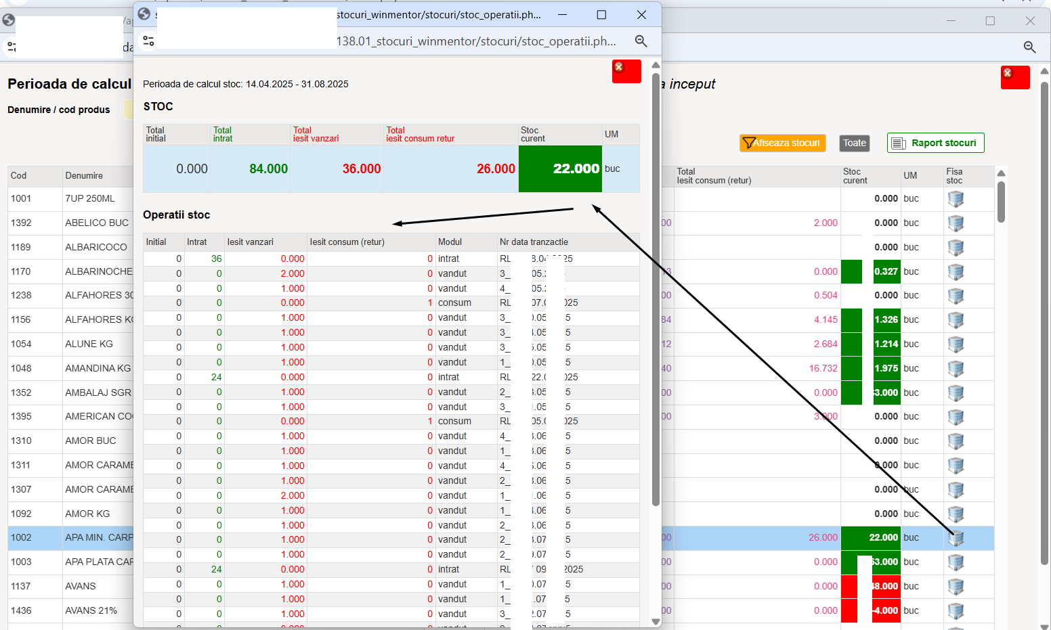This screenshot has width=1051, height=630.
Task: Click zoom magnifier in background browser toolbar
Action: (x=1029, y=47)
